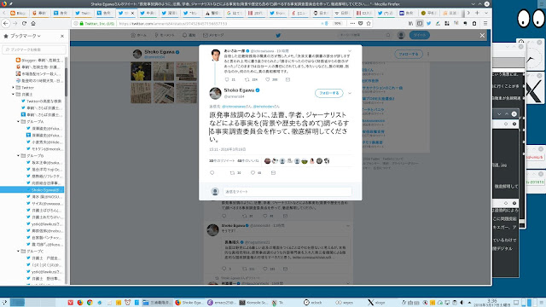
Task: Open the xeyes taskbar entry
Action: point(345,303)
